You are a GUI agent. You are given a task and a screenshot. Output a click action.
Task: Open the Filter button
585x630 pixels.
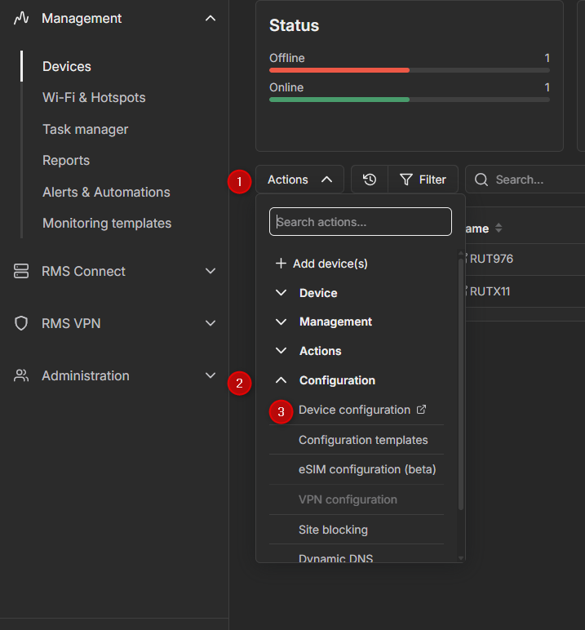(x=423, y=180)
